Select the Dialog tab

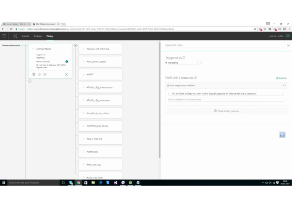50,36
